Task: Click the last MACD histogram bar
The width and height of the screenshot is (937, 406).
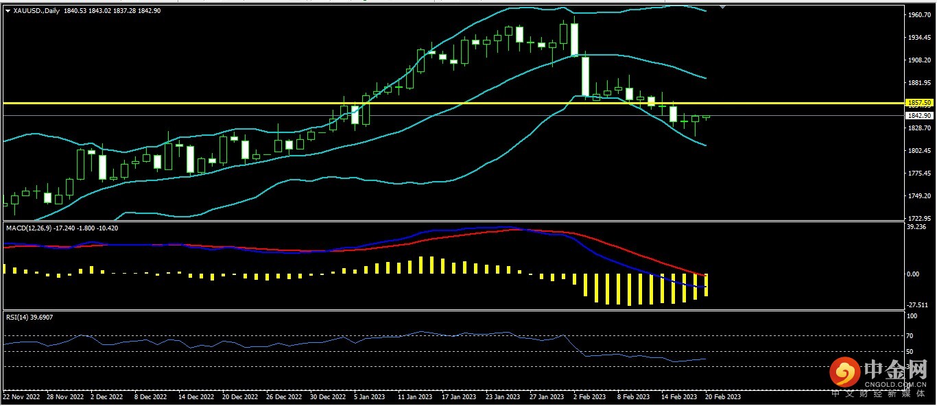Action: point(706,285)
